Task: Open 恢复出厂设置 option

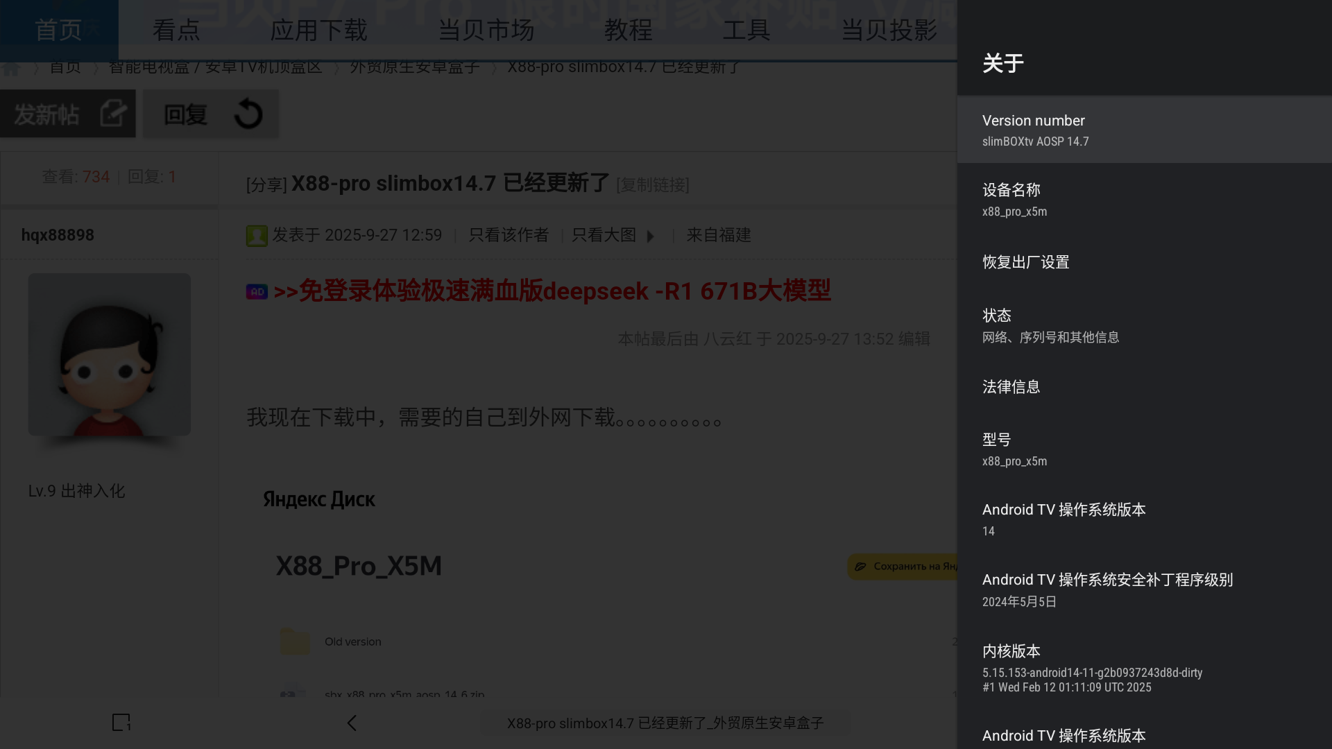Action: pyautogui.click(x=1145, y=262)
